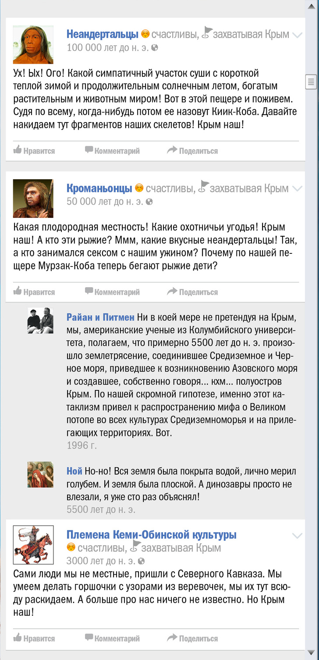The height and width of the screenshot is (660, 319).
Task: Visit the Ной commenter profile
Action: [x=74, y=471]
